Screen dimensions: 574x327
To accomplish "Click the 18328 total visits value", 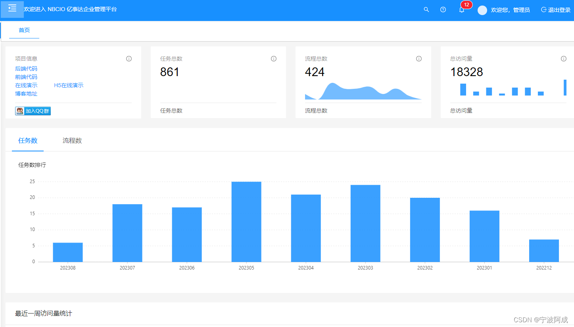I will 466,72.
